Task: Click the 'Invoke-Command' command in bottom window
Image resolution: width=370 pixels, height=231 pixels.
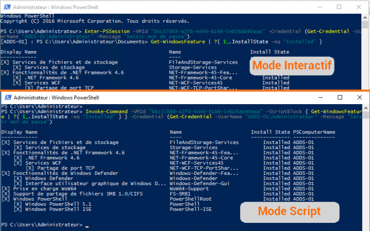Action: 106,112
